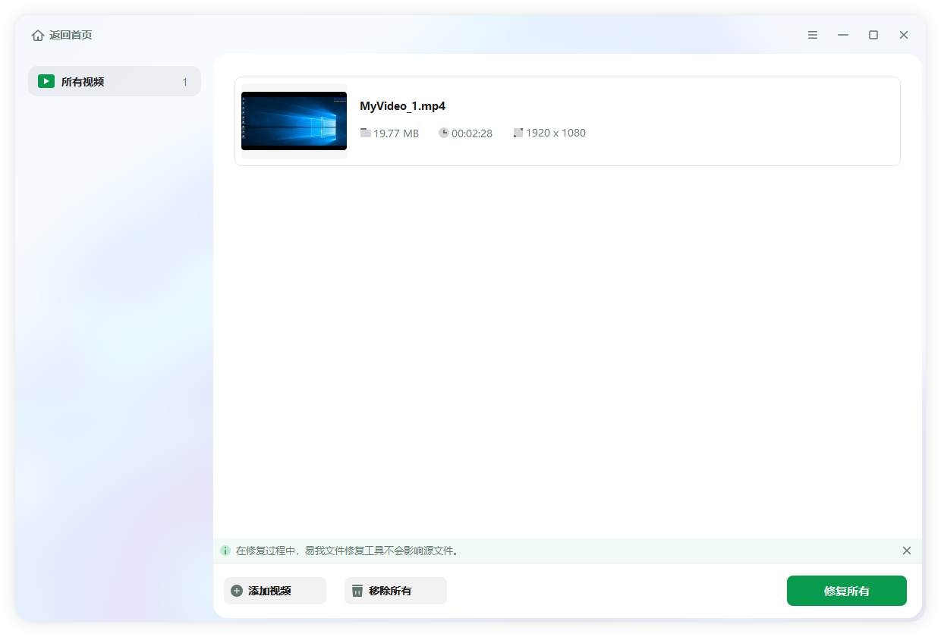The width and height of the screenshot is (941, 637).
Task: Dismiss the source file notice bar
Action: tap(906, 551)
